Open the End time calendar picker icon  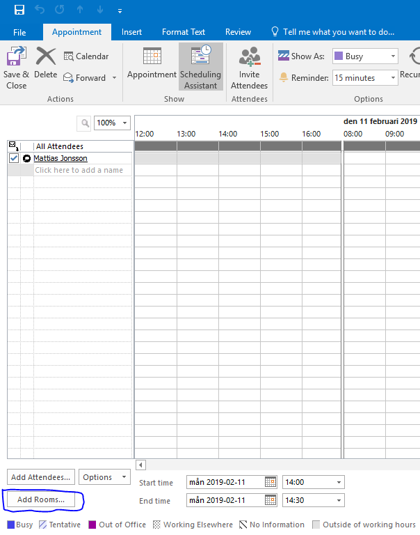[270, 500]
